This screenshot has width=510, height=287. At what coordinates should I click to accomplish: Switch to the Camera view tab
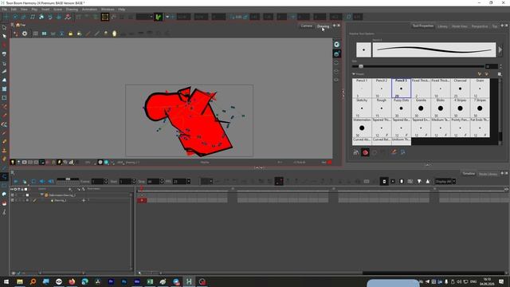coord(306,26)
